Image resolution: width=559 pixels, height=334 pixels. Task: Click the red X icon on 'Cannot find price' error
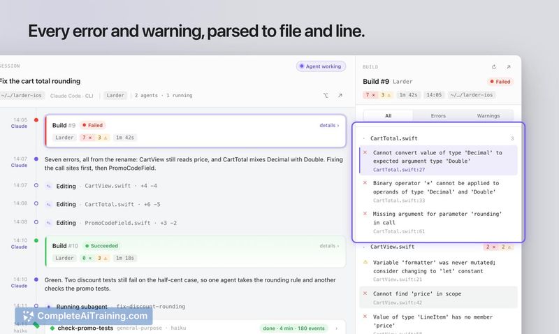365,293
